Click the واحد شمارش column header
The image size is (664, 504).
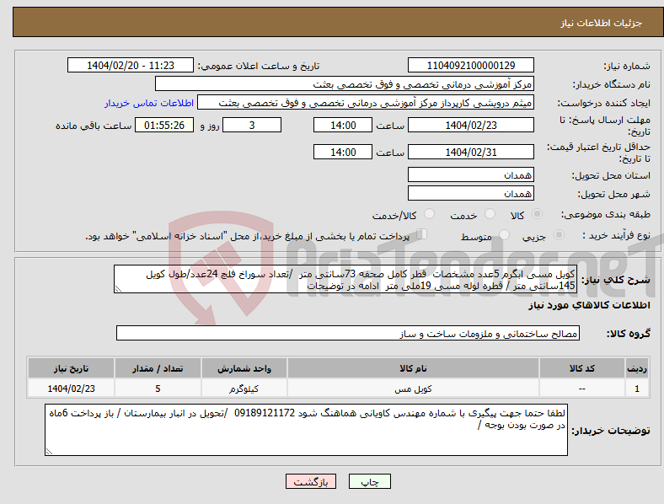pos(244,368)
